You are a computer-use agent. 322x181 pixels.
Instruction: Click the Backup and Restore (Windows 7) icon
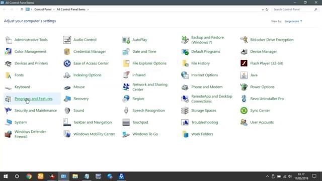pyautogui.click(x=185, y=40)
